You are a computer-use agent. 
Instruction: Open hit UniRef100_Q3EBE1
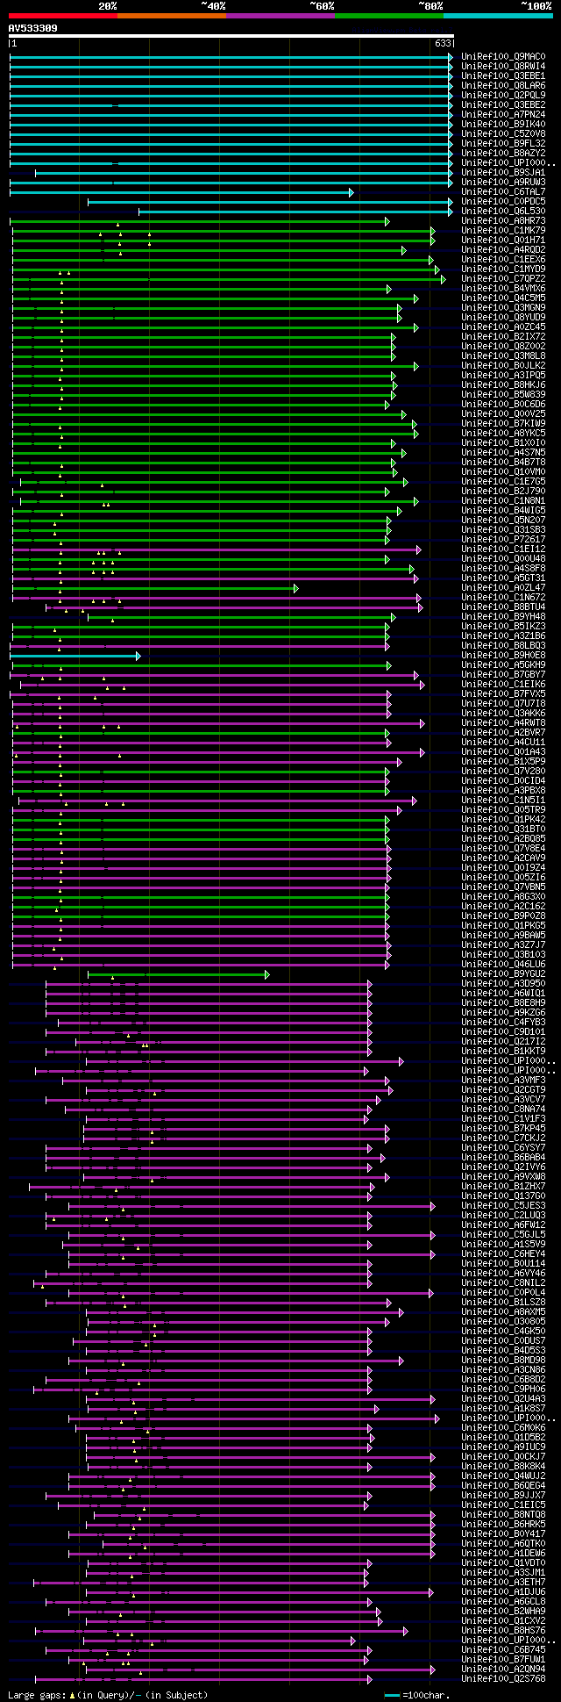click(x=503, y=76)
